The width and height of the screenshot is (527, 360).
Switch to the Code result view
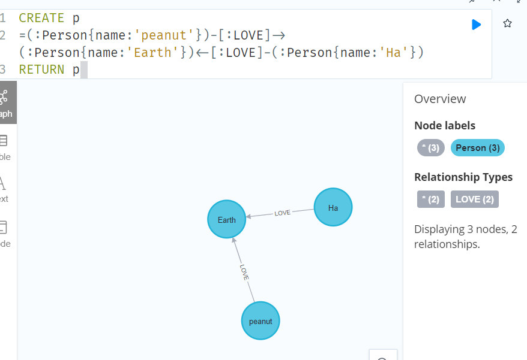pyautogui.click(x=5, y=234)
